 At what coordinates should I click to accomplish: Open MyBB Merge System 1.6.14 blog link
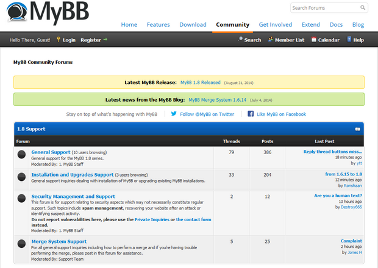(x=217, y=100)
